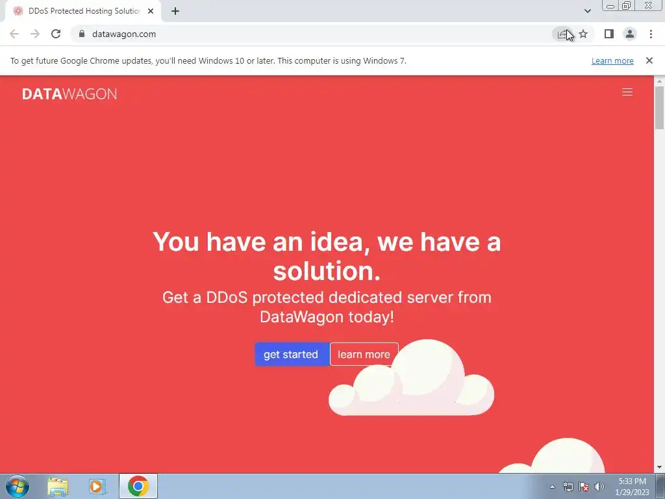Dismiss the Chrome update notification bar
Viewport: 665px width, 499px height.
649,60
